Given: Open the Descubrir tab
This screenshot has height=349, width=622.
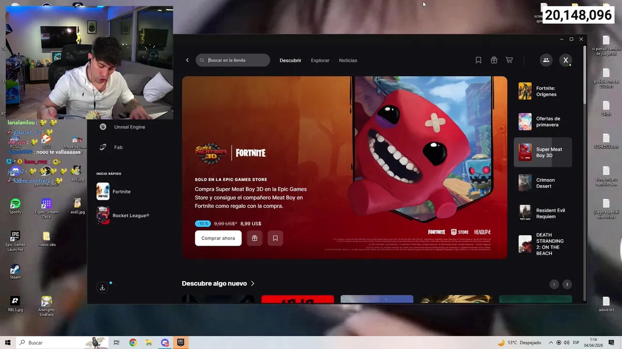Looking at the screenshot, I should pos(291,61).
